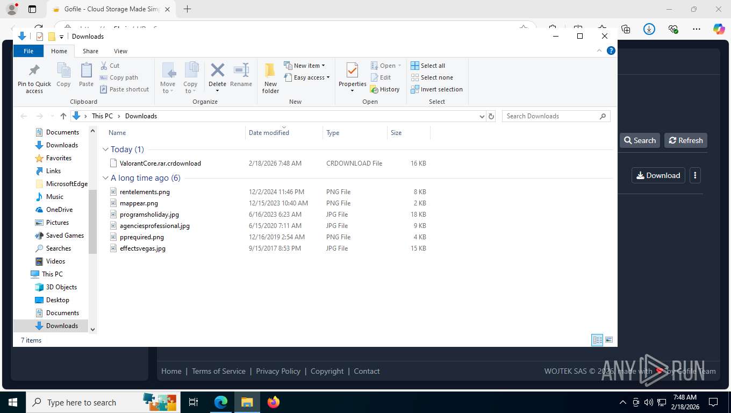This screenshot has width=731, height=413.
Task: Select rentelements.png file
Action: [145, 192]
